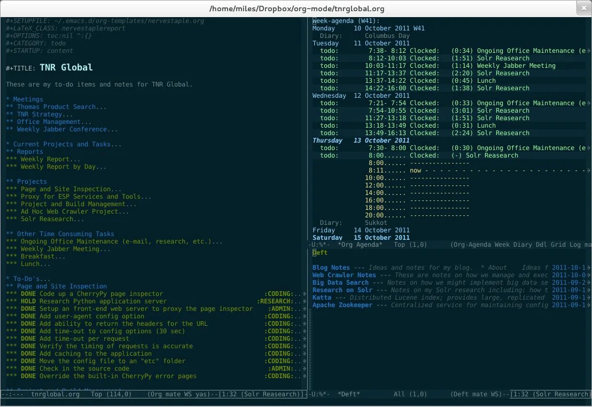592x407 pixels.
Task: Click the TNR Global document title
Action: [x=66, y=68]
